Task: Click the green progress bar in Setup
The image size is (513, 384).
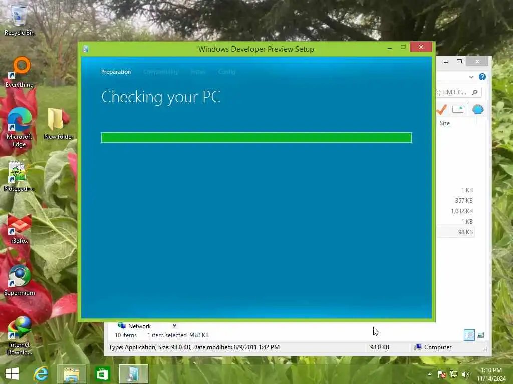Action: click(256, 138)
